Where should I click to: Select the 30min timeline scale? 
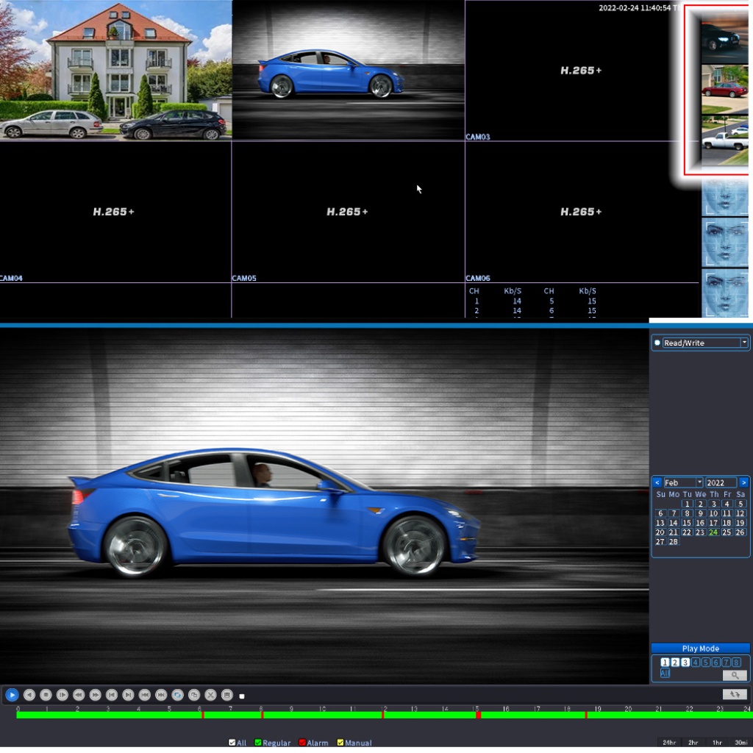(x=741, y=743)
